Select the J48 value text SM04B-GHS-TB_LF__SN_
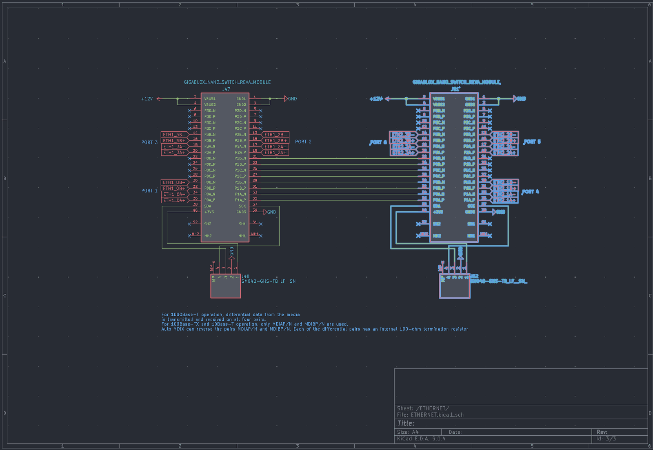The height and width of the screenshot is (450, 653). 270,281
